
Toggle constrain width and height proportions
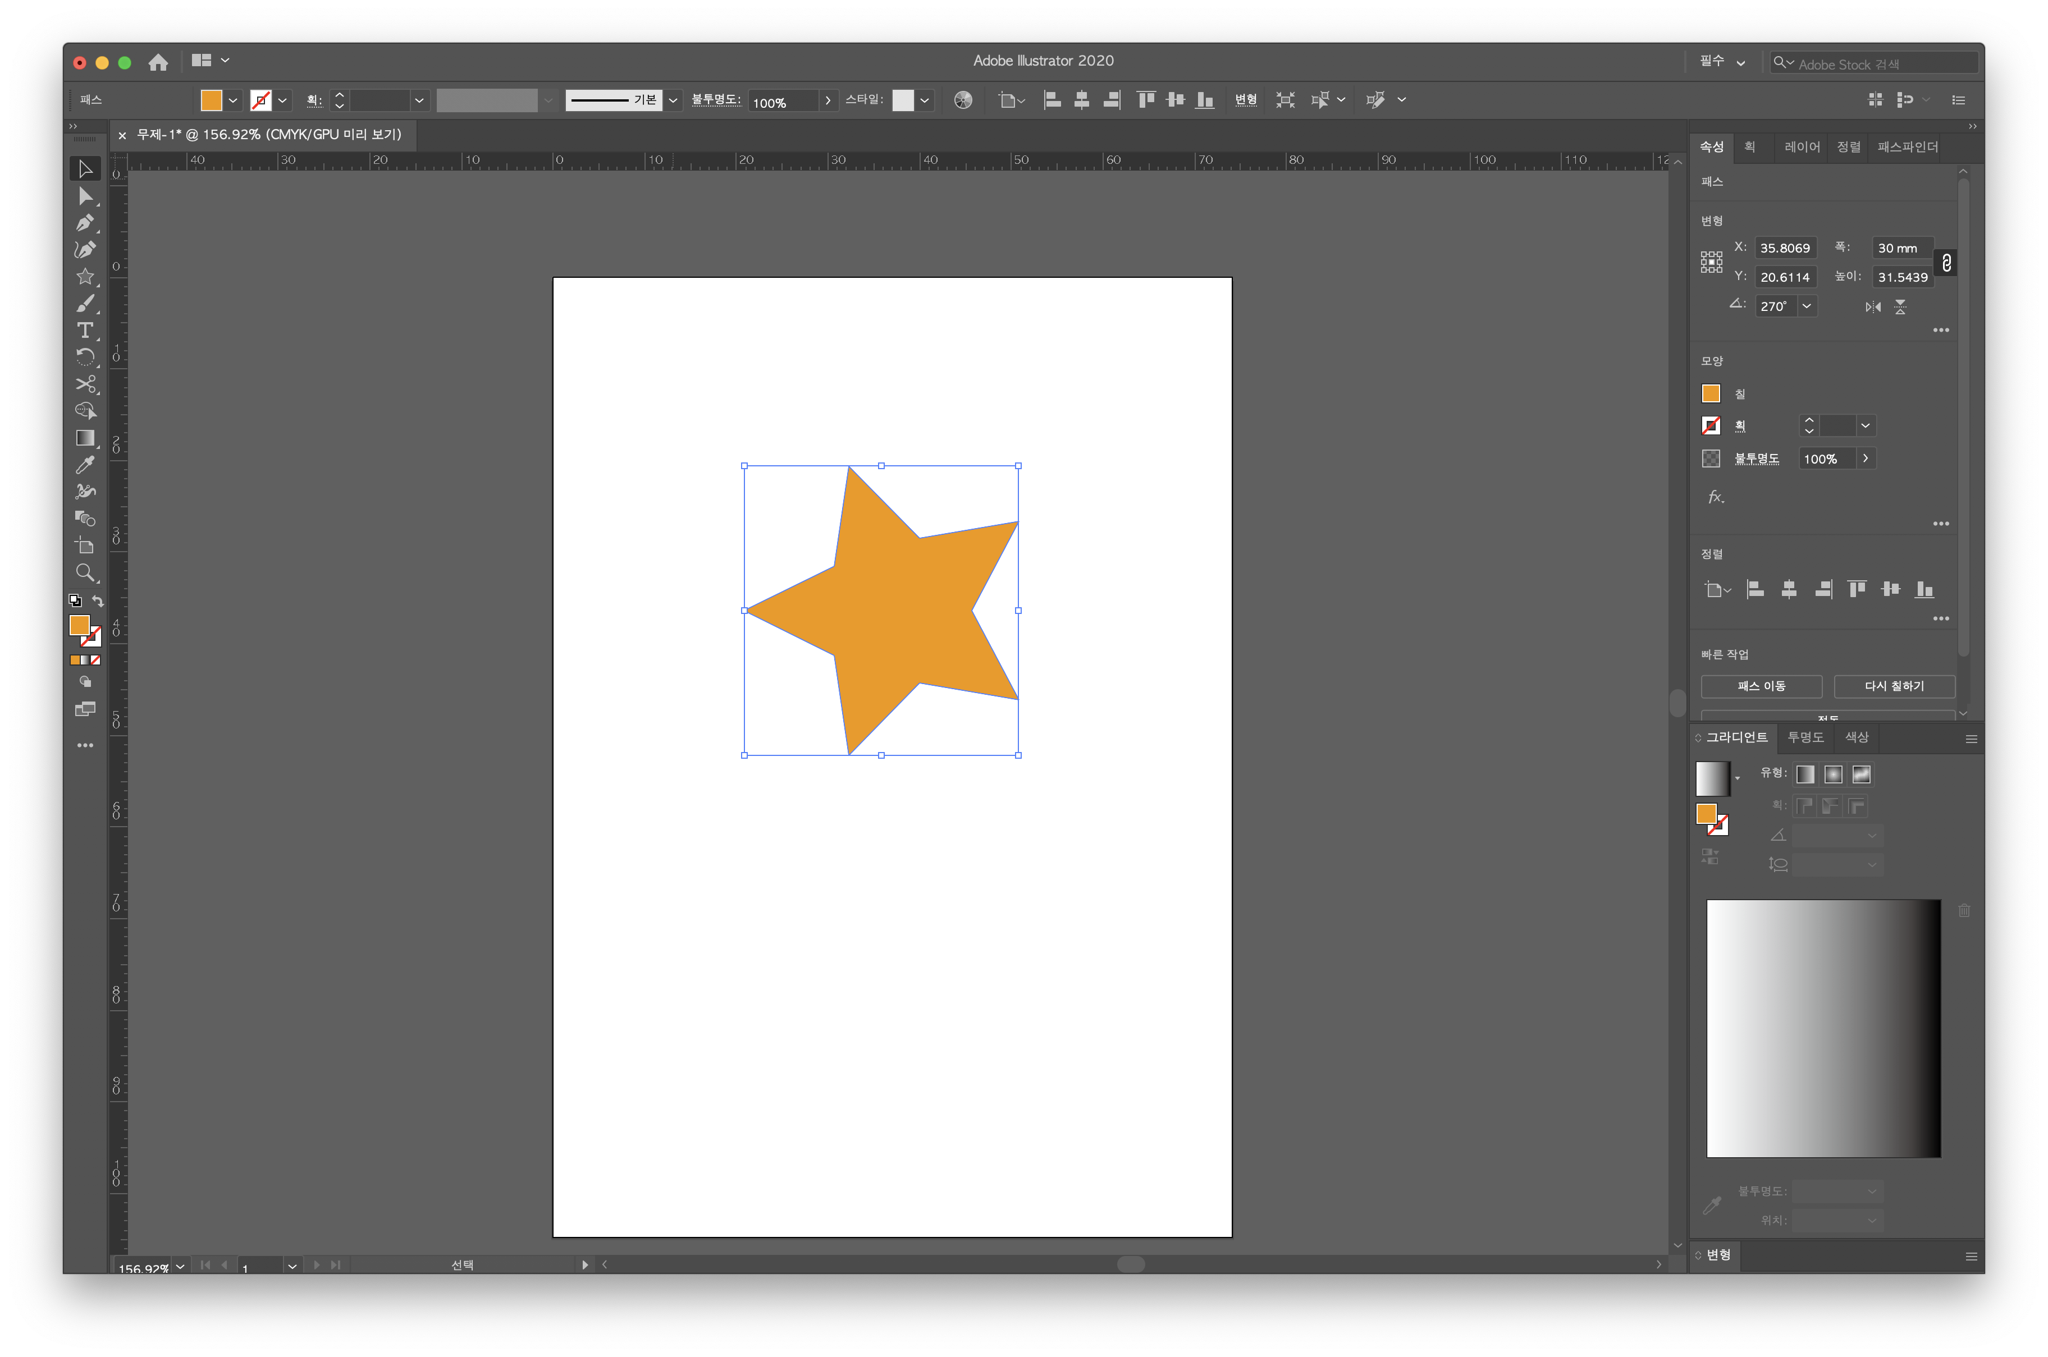pyautogui.click(x=1946, y=262)
